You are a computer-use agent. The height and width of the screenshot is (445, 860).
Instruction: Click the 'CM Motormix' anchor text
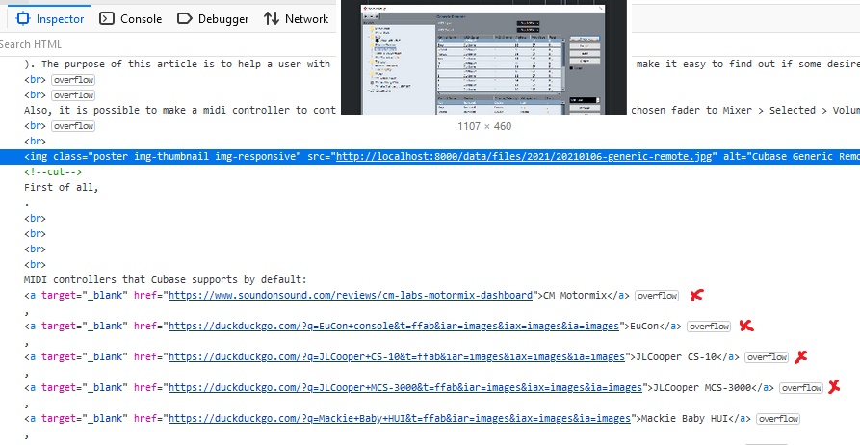click(x=575, y=295)
